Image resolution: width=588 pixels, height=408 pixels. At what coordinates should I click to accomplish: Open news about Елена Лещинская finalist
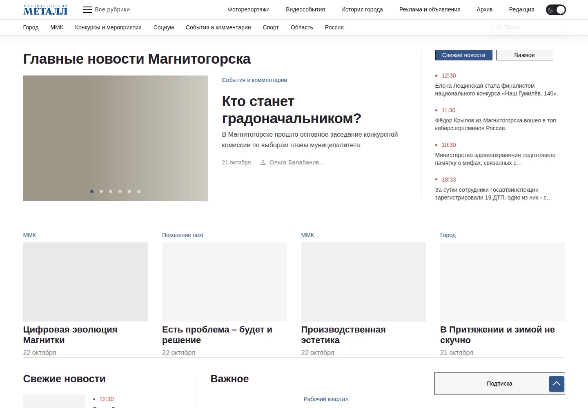tap(497, 90)
